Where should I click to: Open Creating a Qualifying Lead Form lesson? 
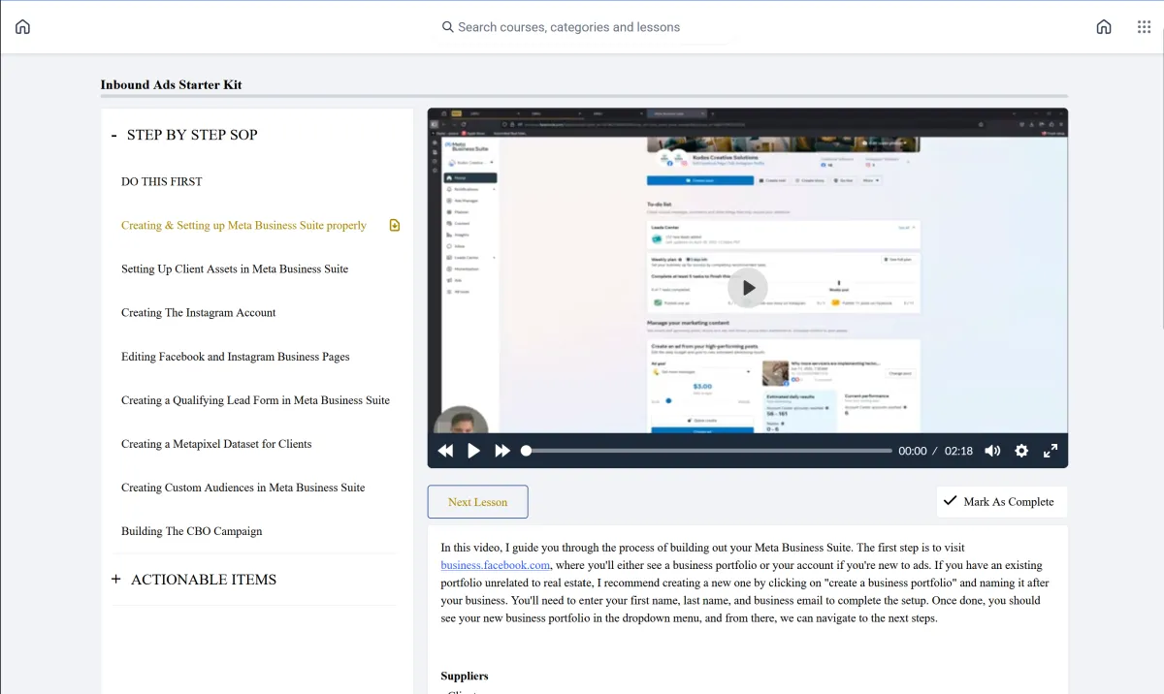coord(255,400)
